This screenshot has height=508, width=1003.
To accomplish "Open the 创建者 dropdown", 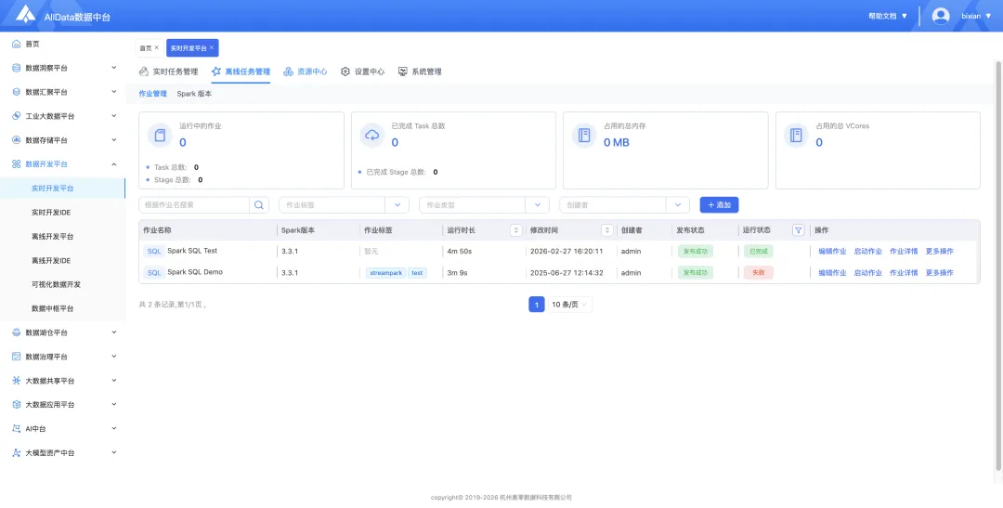I will point(624,204).
